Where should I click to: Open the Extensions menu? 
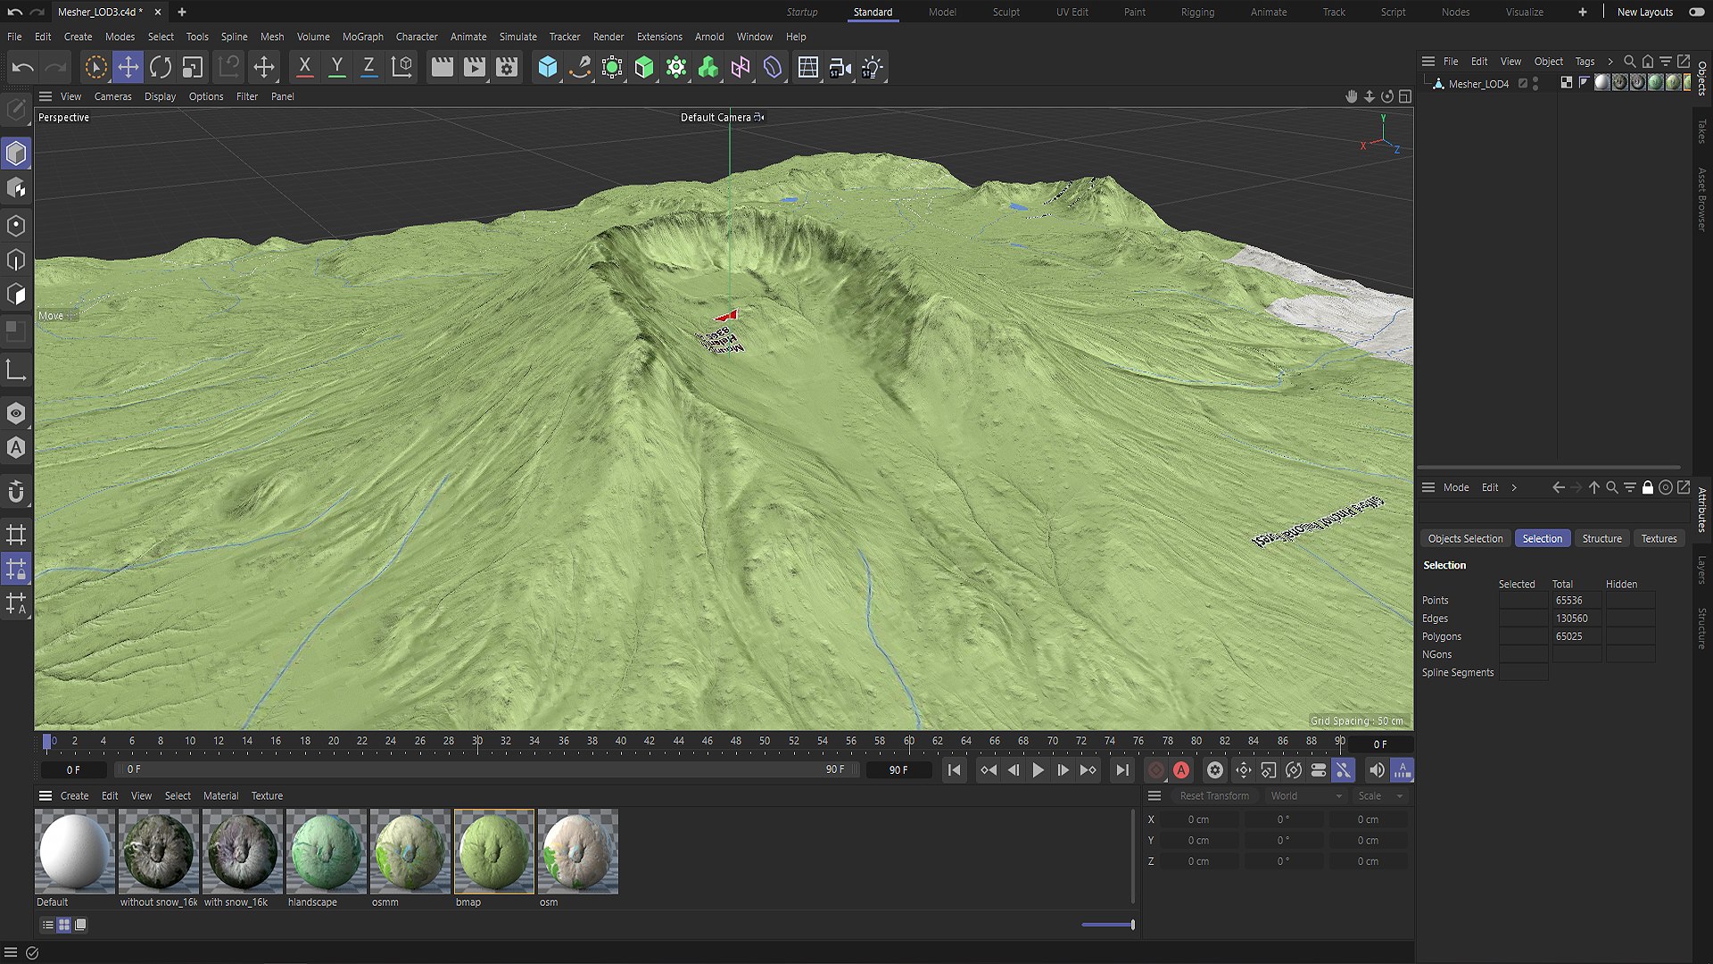click(659, 37)
